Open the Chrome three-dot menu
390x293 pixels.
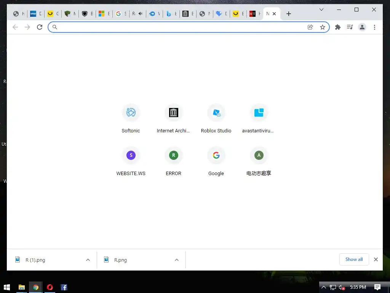pos(375,27)
